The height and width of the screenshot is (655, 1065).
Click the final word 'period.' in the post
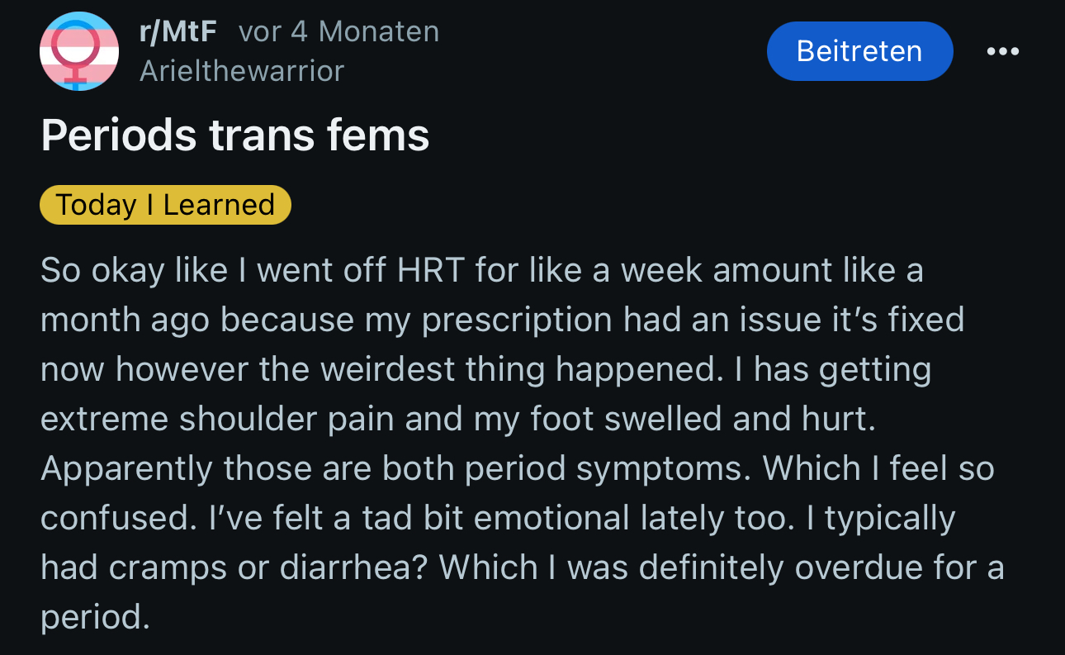pos(96,619)
